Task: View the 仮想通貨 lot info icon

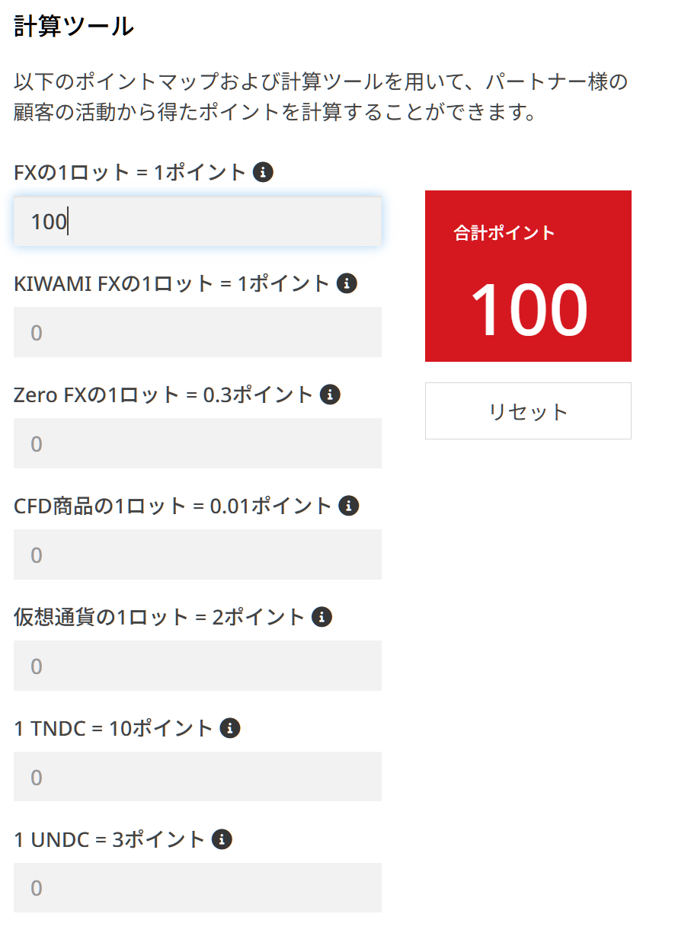Action: coord(322,617)
